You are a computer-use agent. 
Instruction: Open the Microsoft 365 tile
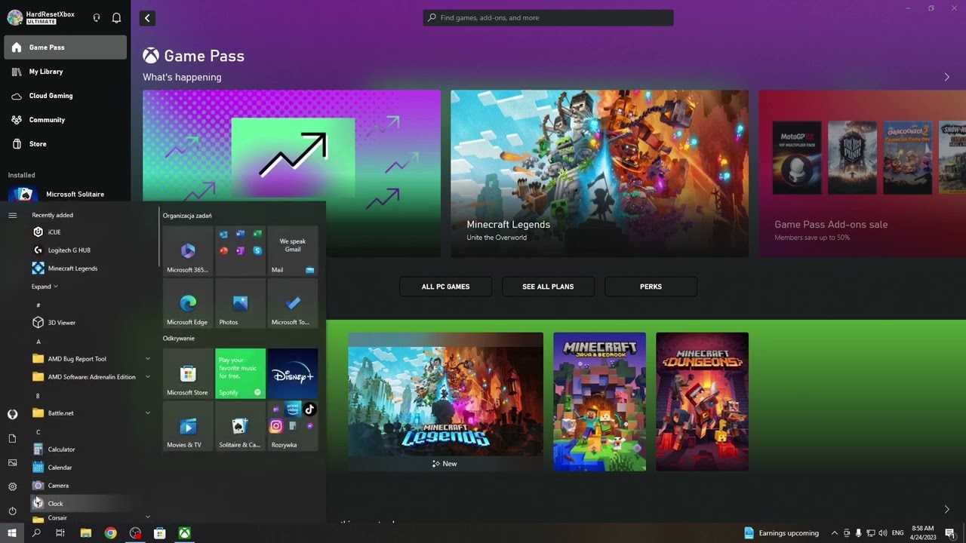(x=188, y=250)
